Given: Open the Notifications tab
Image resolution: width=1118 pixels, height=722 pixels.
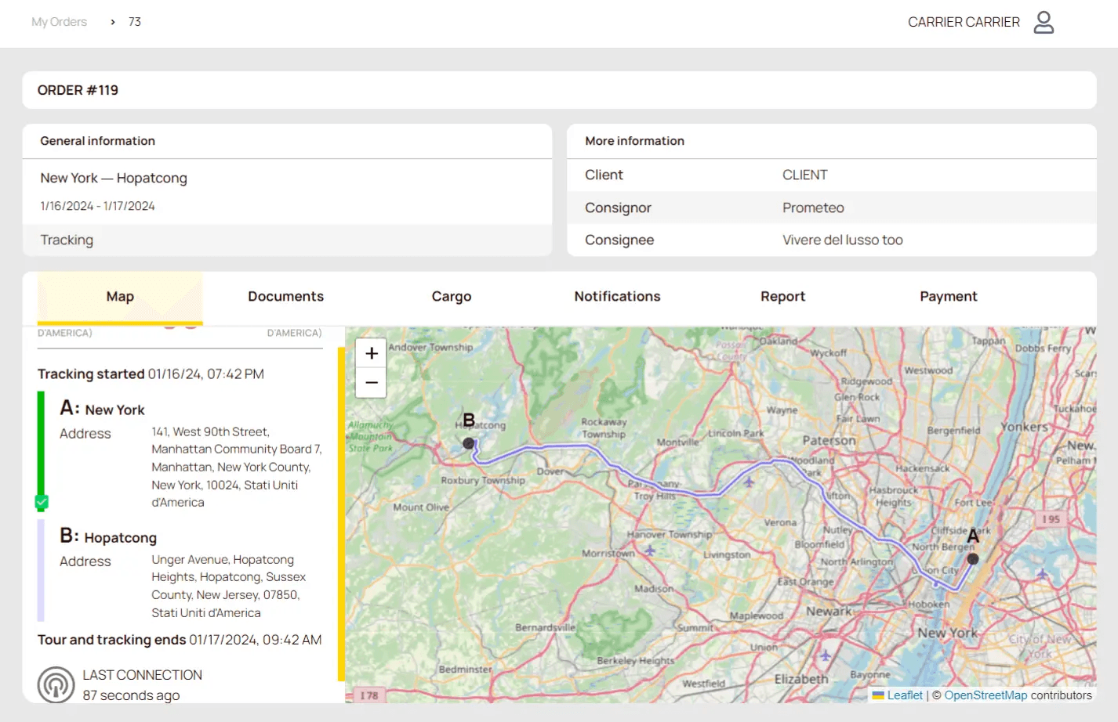Looking at the screenshot, I should pyautogui.click(x=617, y=297).
